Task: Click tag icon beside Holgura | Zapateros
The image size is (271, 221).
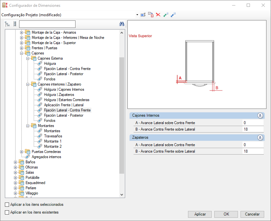Action: pos(40,95)
